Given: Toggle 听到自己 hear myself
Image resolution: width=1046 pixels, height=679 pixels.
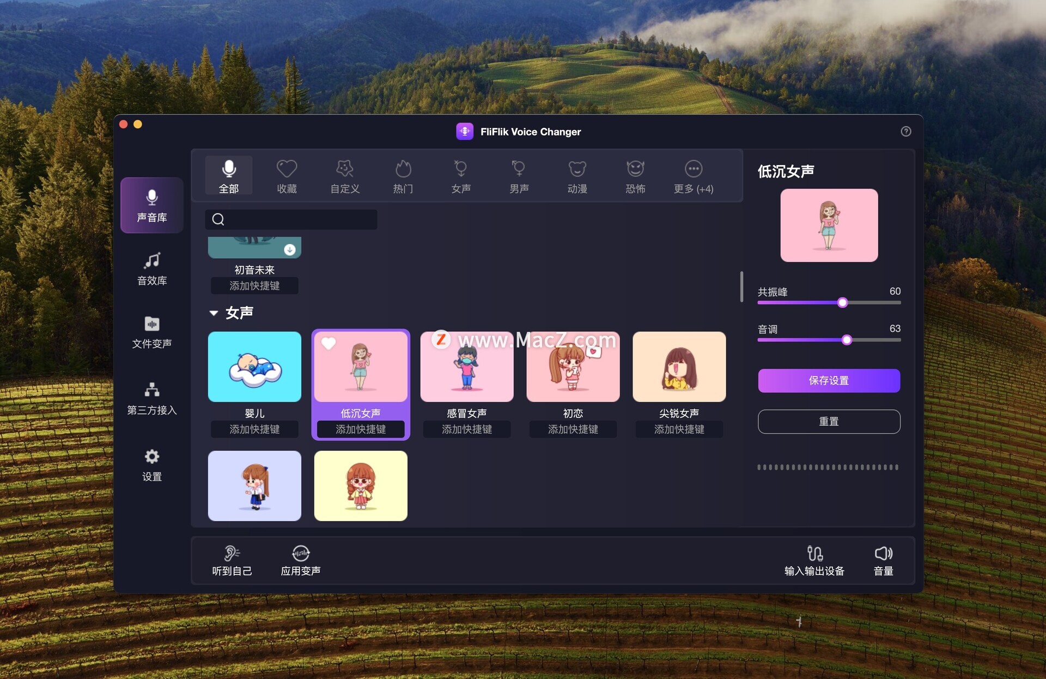Looking at the screenshot, I should point(232,560).
